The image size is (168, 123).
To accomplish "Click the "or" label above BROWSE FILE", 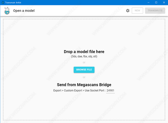I will (x=84, y=62).
